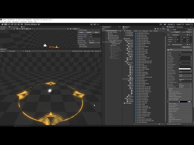194x145 pixels.
Task: Open the Shaded draw mode dropdown
Action: click(x=6, y=29)
